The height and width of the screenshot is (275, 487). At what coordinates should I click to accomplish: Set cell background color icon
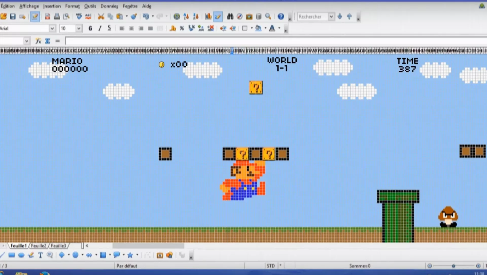pyautogui.click(x=258, y=28)
